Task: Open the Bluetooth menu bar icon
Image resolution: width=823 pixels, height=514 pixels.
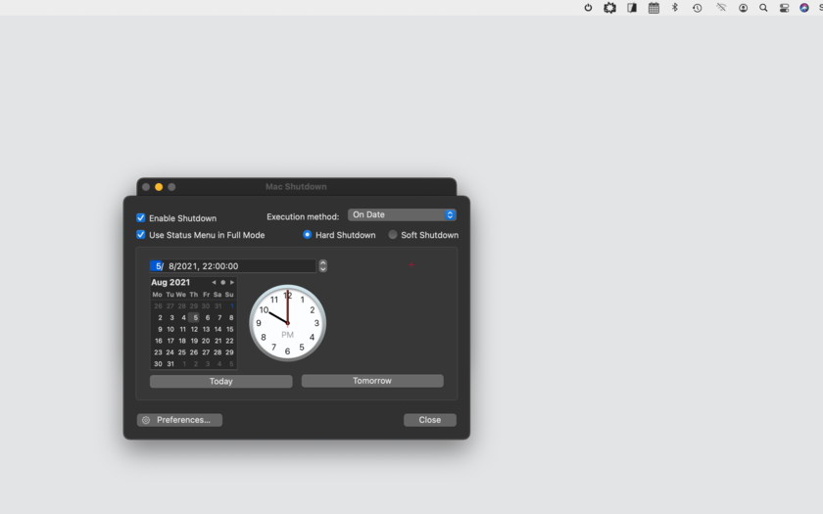Action: (x=675, y=8)
